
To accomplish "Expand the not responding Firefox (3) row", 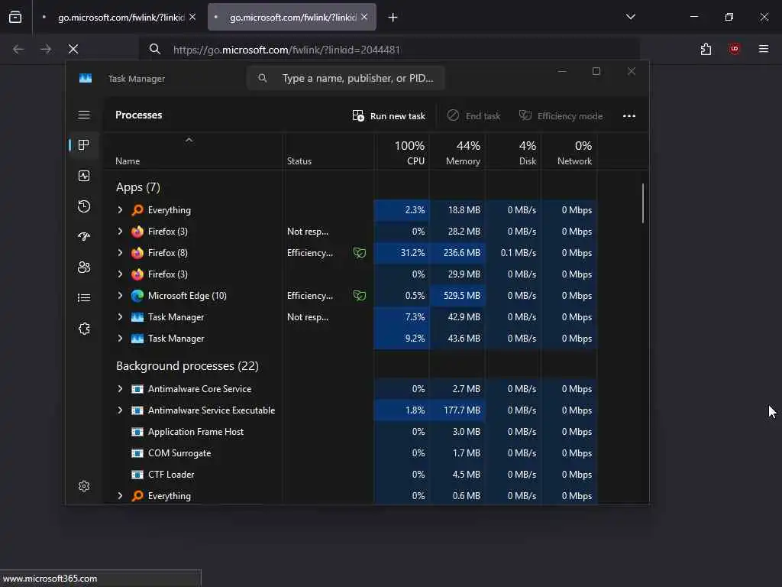I will (120, 232).
